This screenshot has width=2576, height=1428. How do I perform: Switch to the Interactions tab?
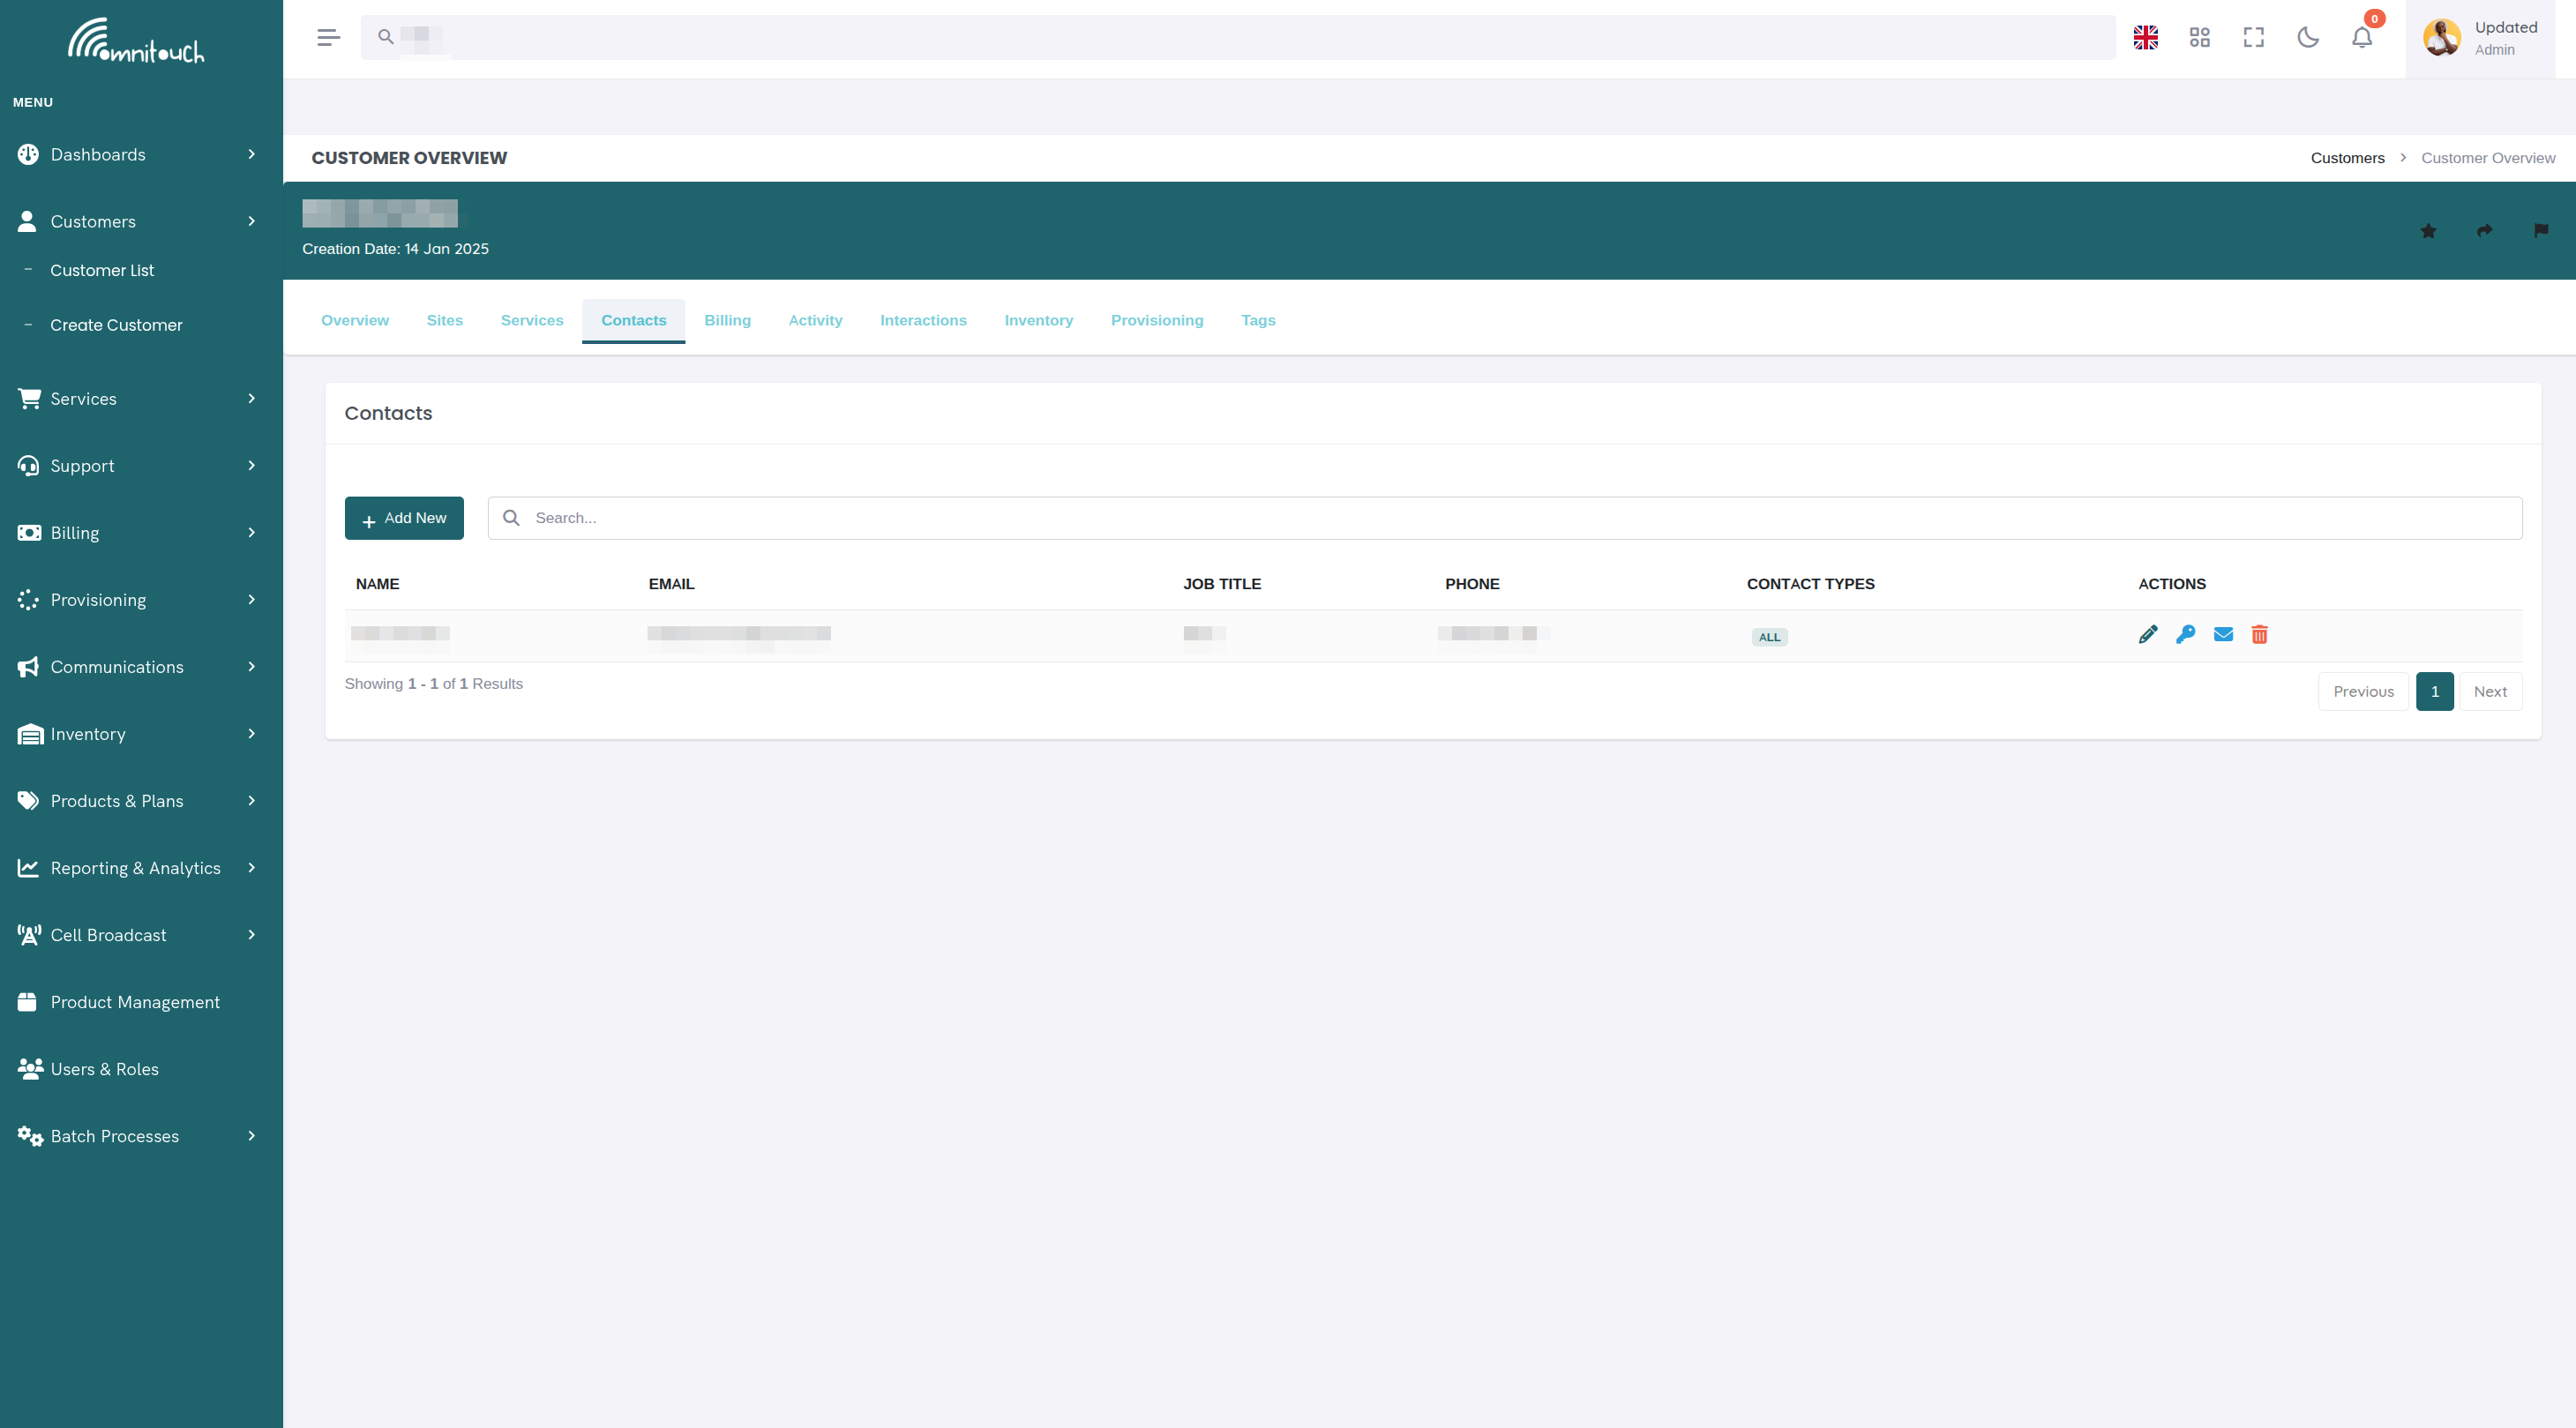[x=923, y=320]
